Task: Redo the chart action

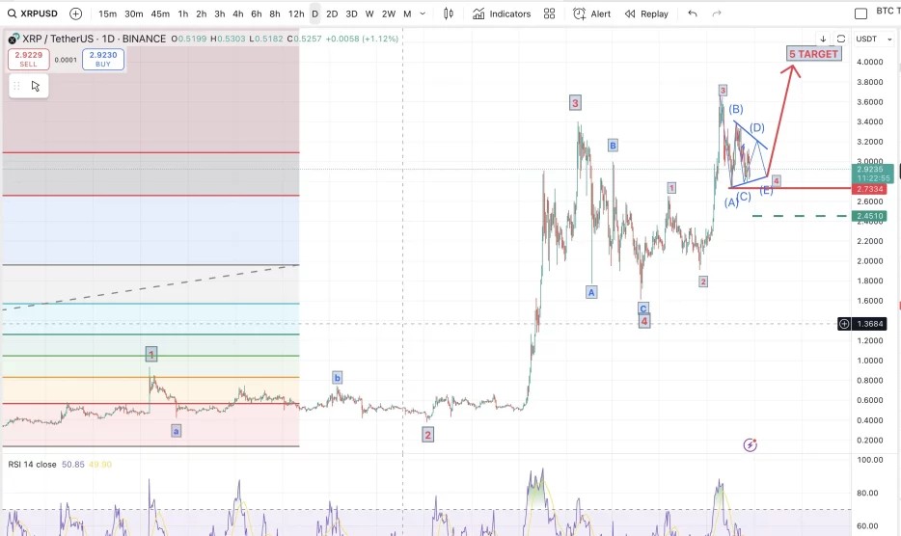Action: click(717, 13)
